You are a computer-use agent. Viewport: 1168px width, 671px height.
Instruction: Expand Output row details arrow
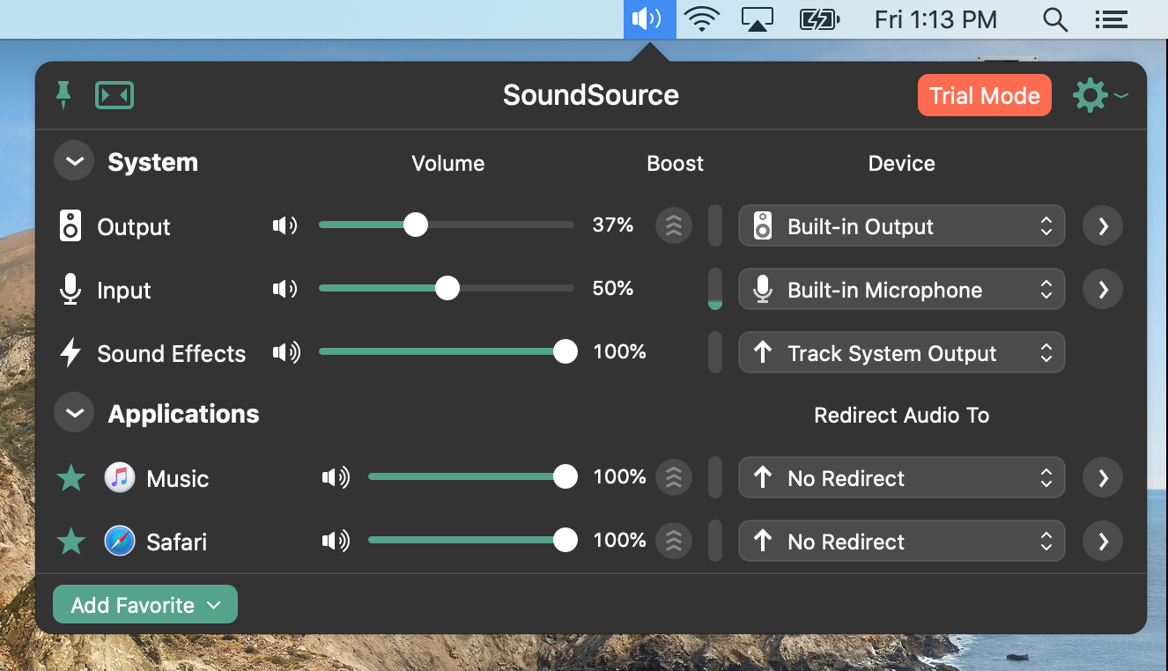pyautogui.click(x=1103, y=226)
